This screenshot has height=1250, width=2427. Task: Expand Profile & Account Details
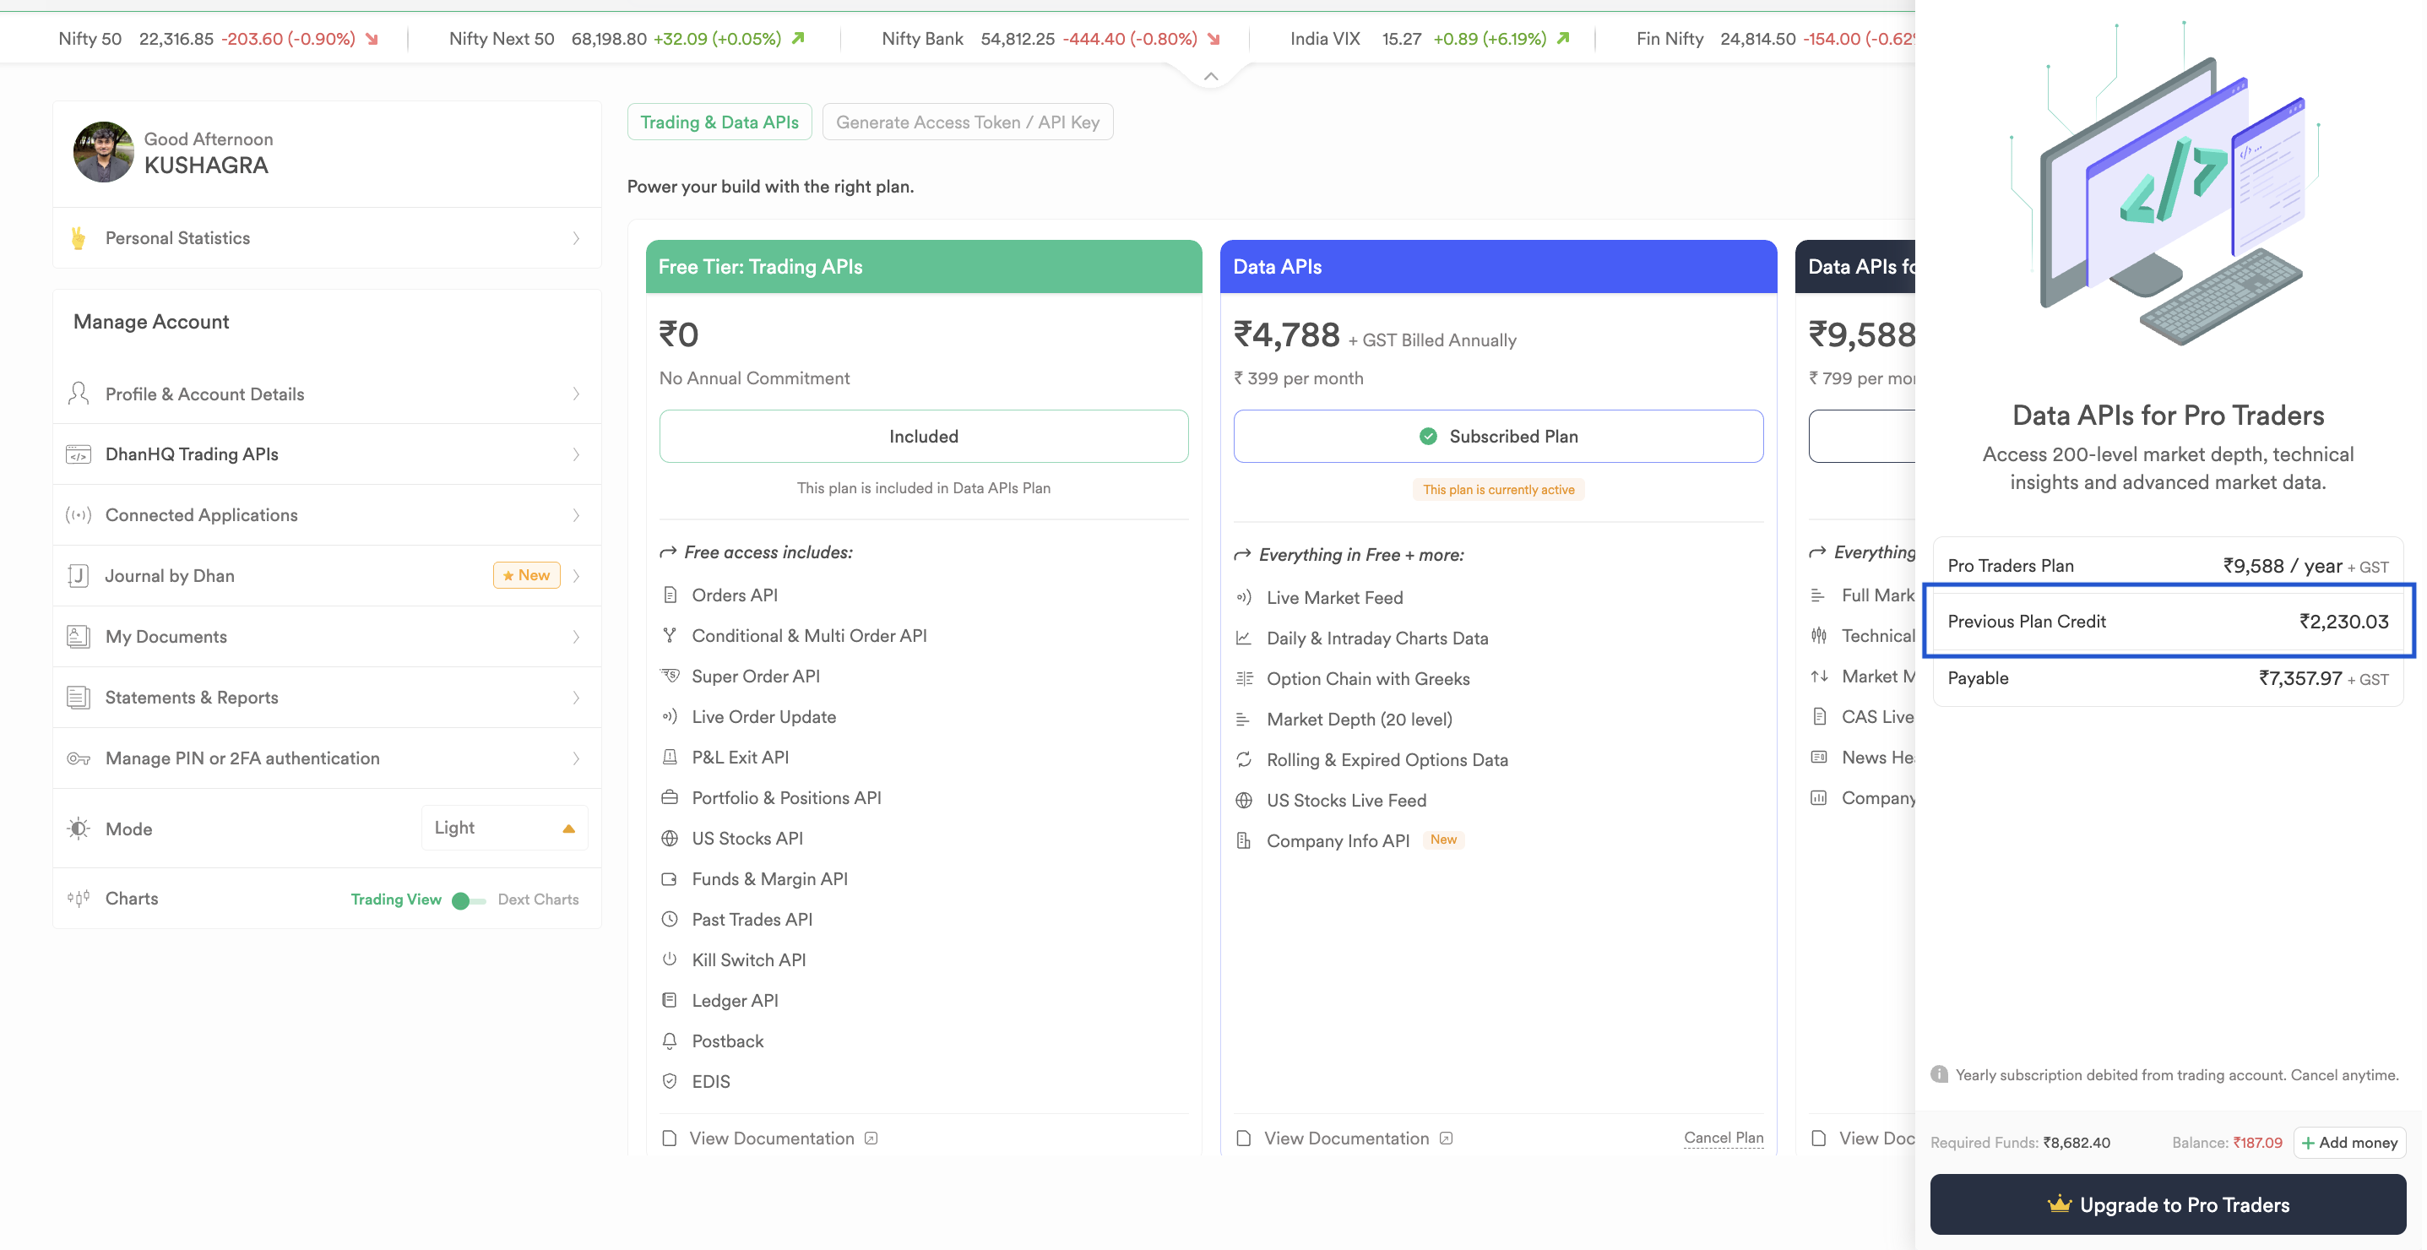327,394
